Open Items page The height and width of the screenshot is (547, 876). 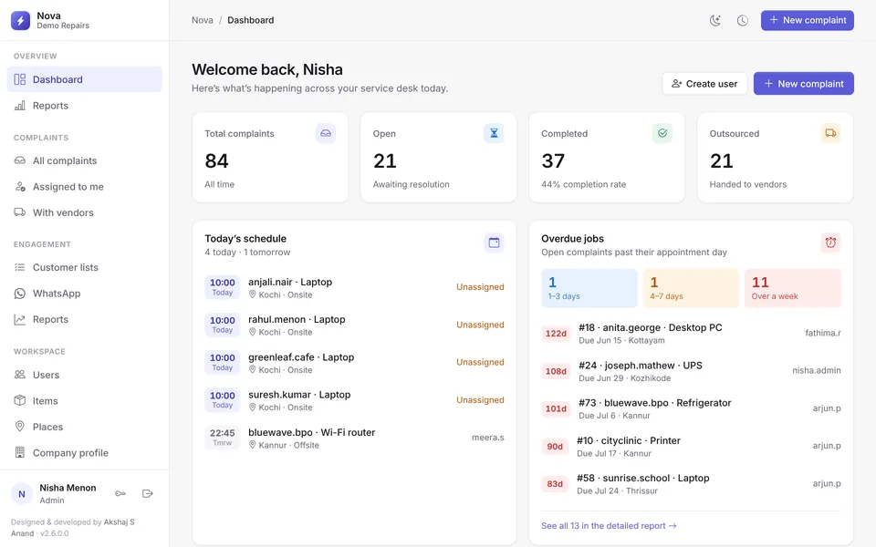click(x=84, y=401)
